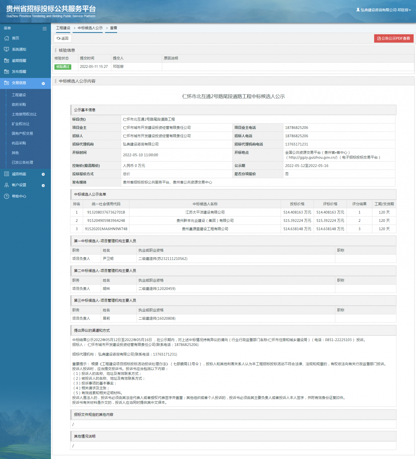Expand the 帐户设置 submenu arrow

[43, 185]
